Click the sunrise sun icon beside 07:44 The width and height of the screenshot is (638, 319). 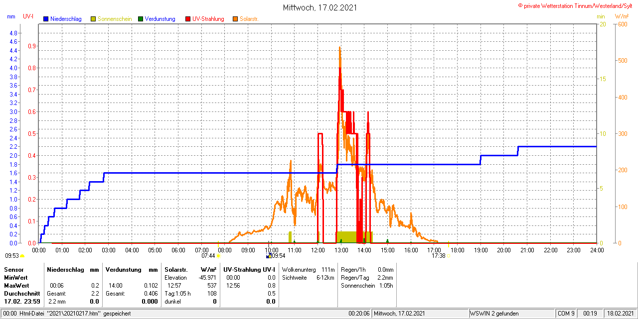point(218,256)
